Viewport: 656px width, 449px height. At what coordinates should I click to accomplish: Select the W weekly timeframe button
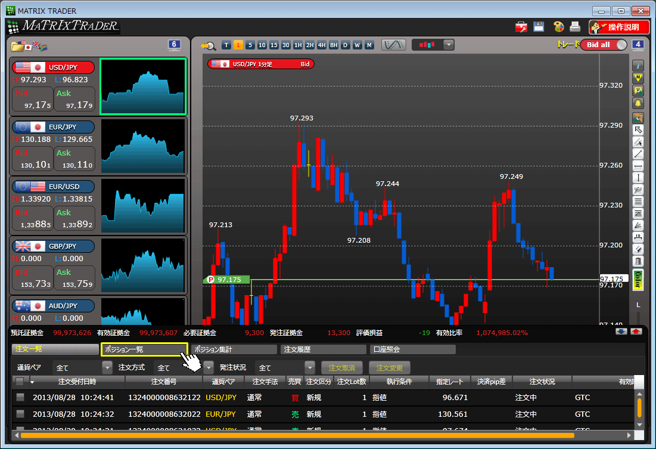point(357,45)
